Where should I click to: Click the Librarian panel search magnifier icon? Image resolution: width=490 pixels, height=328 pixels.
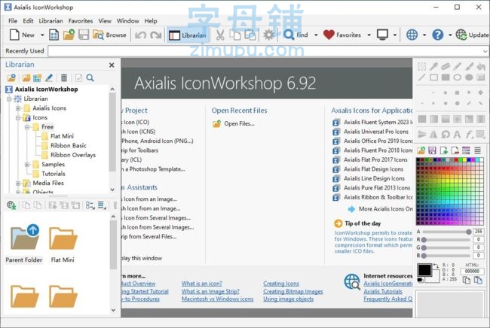point(90,77)
